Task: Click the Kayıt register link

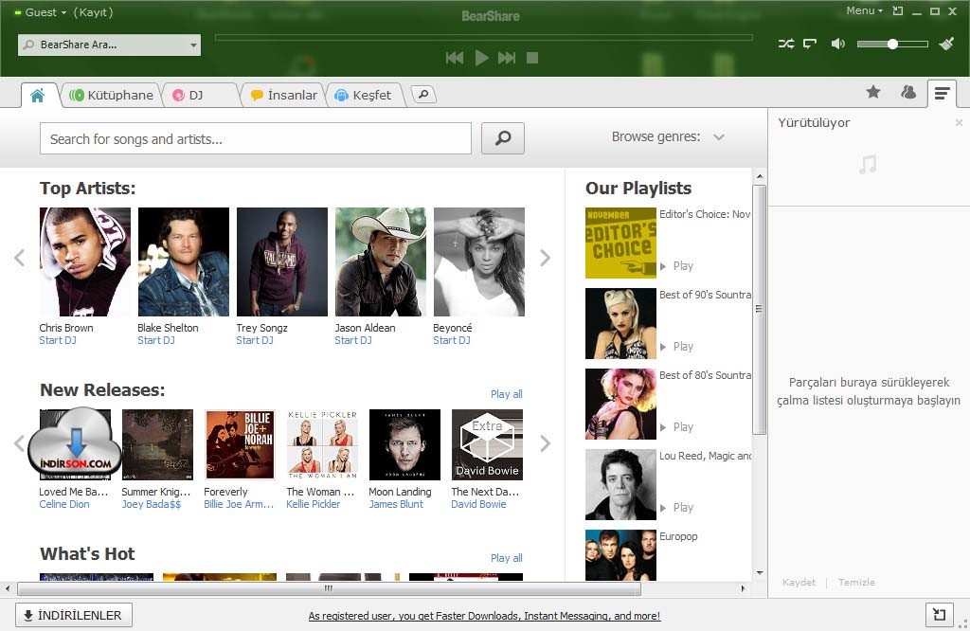Action: (93, 12)
